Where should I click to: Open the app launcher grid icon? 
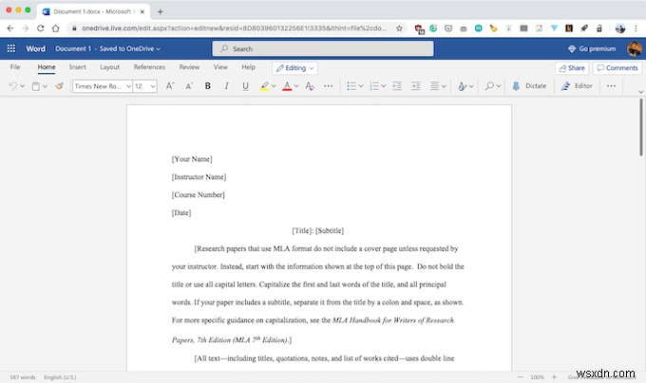point(11,48)
